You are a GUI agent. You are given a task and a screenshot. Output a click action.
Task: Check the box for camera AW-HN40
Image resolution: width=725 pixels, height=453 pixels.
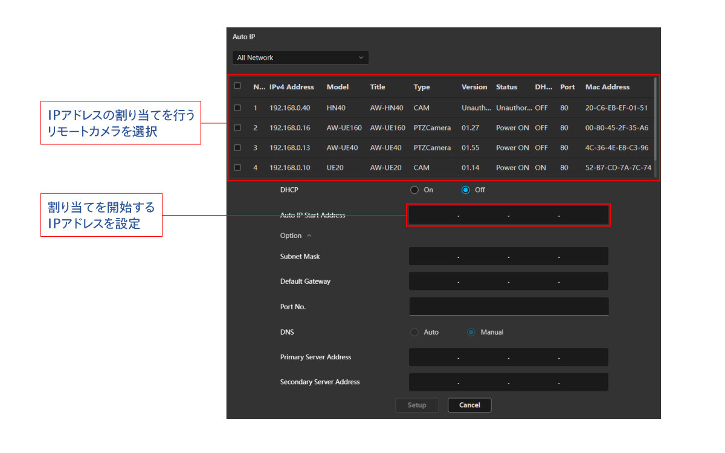237,108
